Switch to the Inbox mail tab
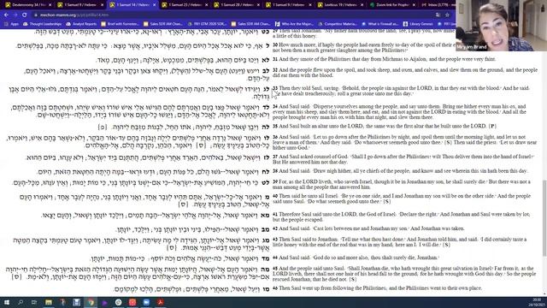This screenshot has width=547, height=308. point(438,5)
